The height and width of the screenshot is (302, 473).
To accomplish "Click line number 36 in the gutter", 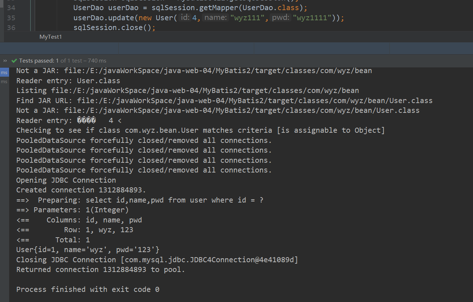I will [x=11, y=27].
